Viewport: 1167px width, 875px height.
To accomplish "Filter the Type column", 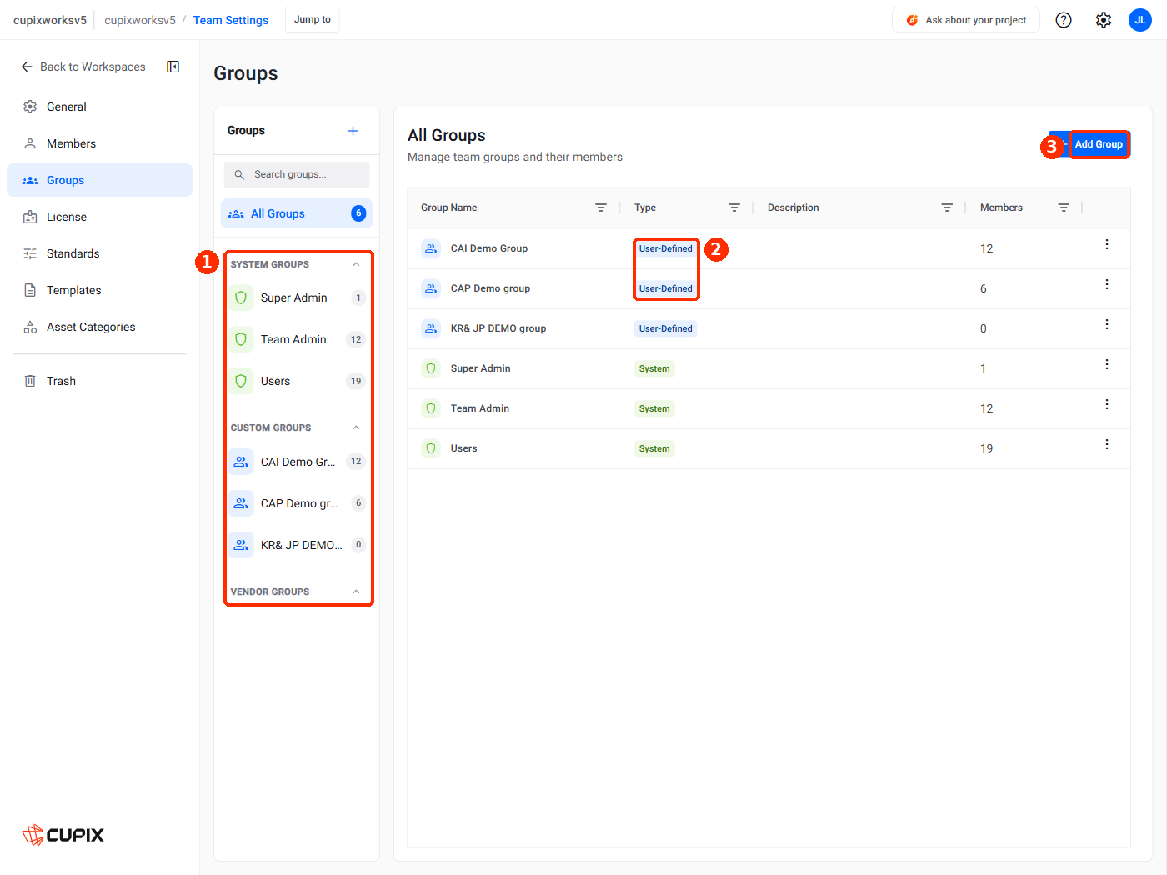I will coord(734,207).
